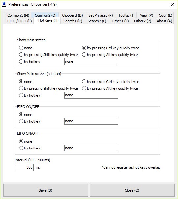This screenshot has height=199, width=178.
Task: Open the Search1 (R) tab
Action: (x=73, y=21)
